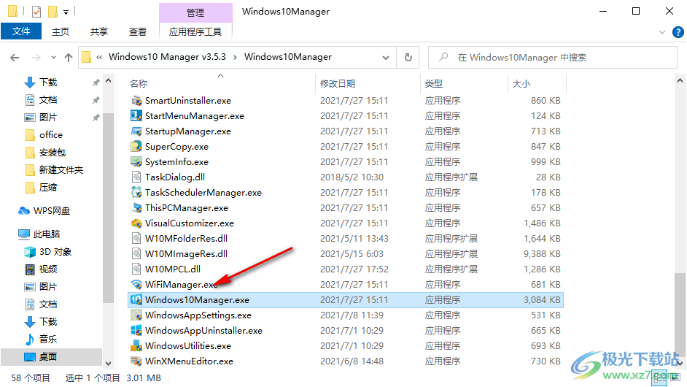Viewport: 687px width, 387px height.
Task: Select the Windows10Manager.exe file name
Action: 197,300
